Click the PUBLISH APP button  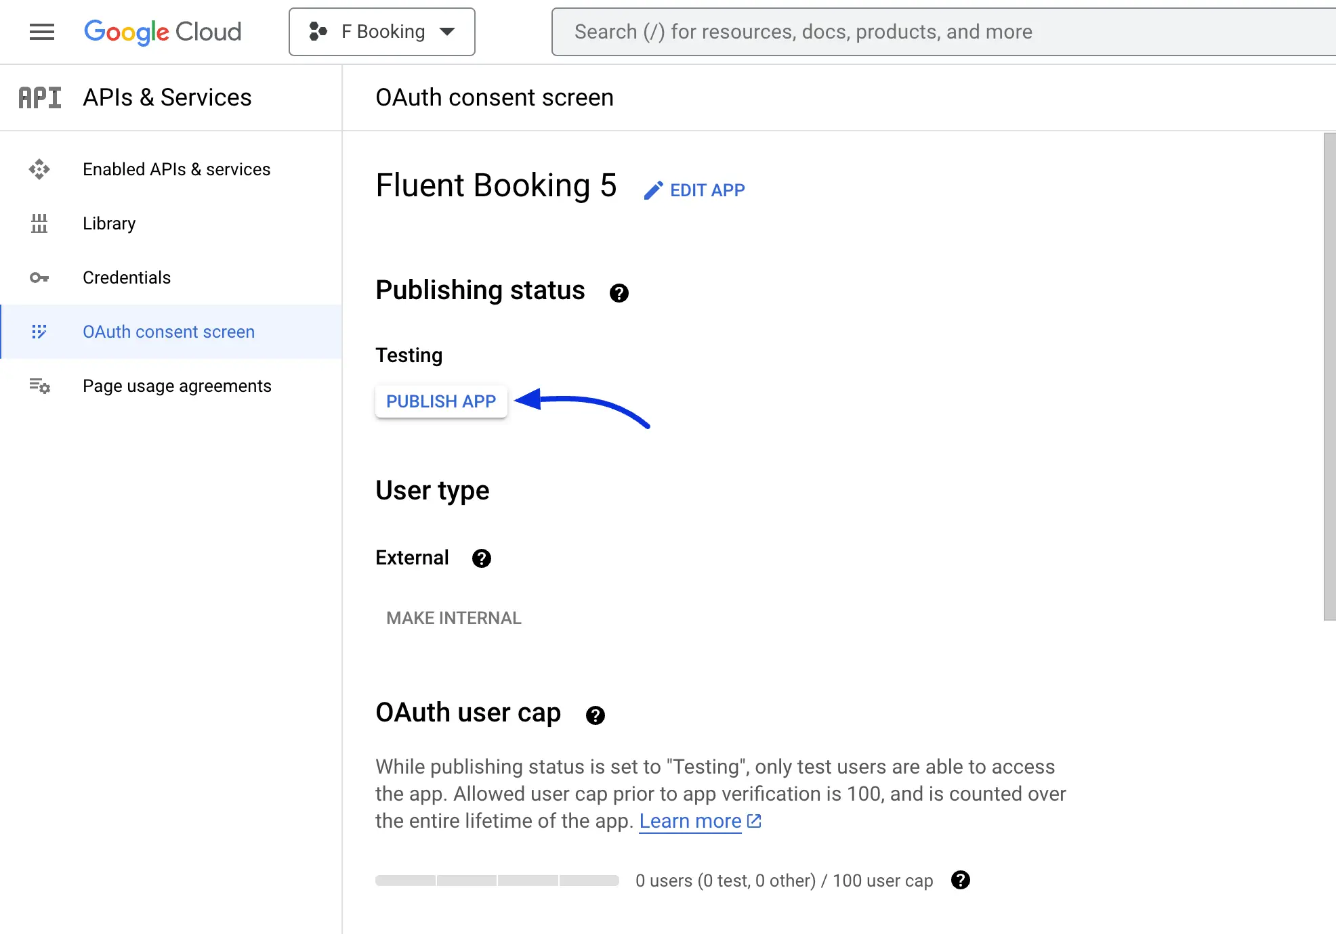click(441, 401)
